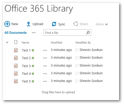Click the greyed Share label
This screenshot has width=124, height=105.
pos(84,24)
